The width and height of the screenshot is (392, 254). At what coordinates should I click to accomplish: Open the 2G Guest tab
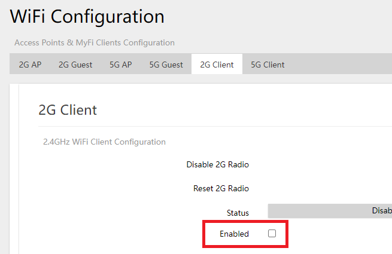click(x=75, y=65)
